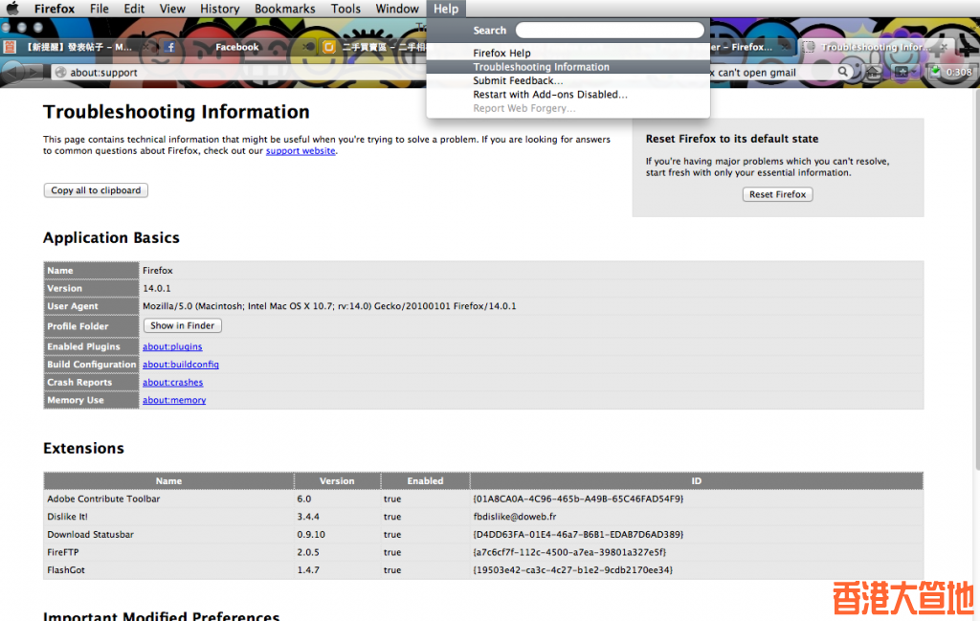Open the about:crashes link
Viewport: 980px width, 621px height.
coord(172,383)
